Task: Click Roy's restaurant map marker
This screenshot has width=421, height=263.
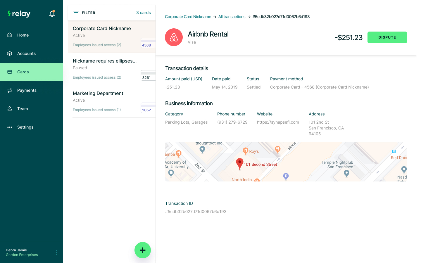Action: (246, 151)
